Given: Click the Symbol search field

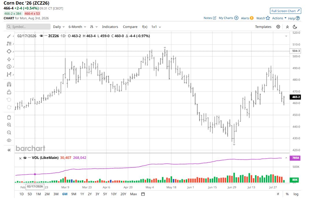Looking at the screenshot, I should pyautogui.click(x=28, y=27).
